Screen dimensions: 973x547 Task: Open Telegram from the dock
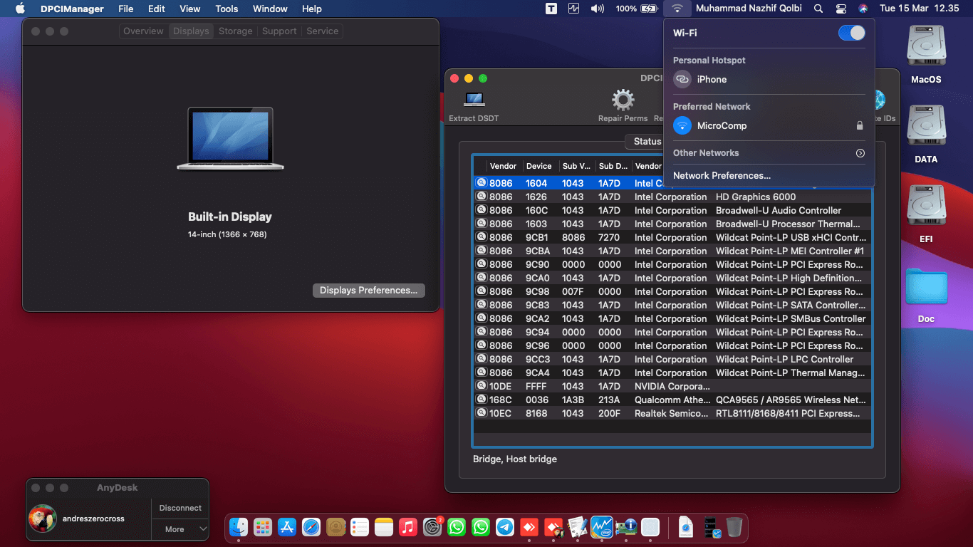[505, 527]
